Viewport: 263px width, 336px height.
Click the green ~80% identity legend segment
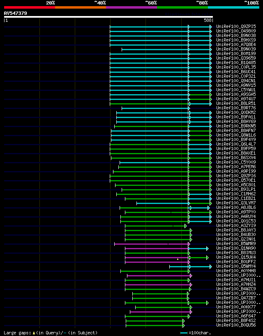182,7
